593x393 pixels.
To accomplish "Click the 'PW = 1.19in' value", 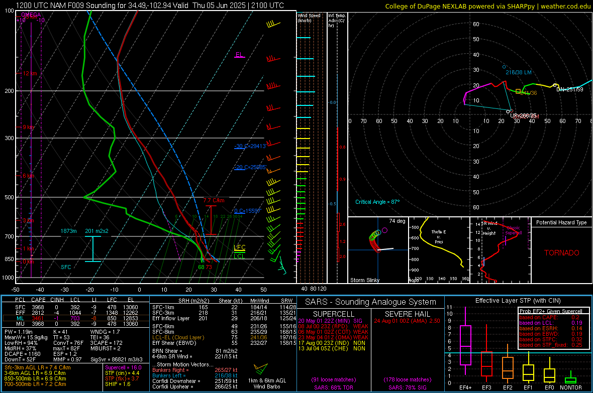I will click(x=19, y=332).
